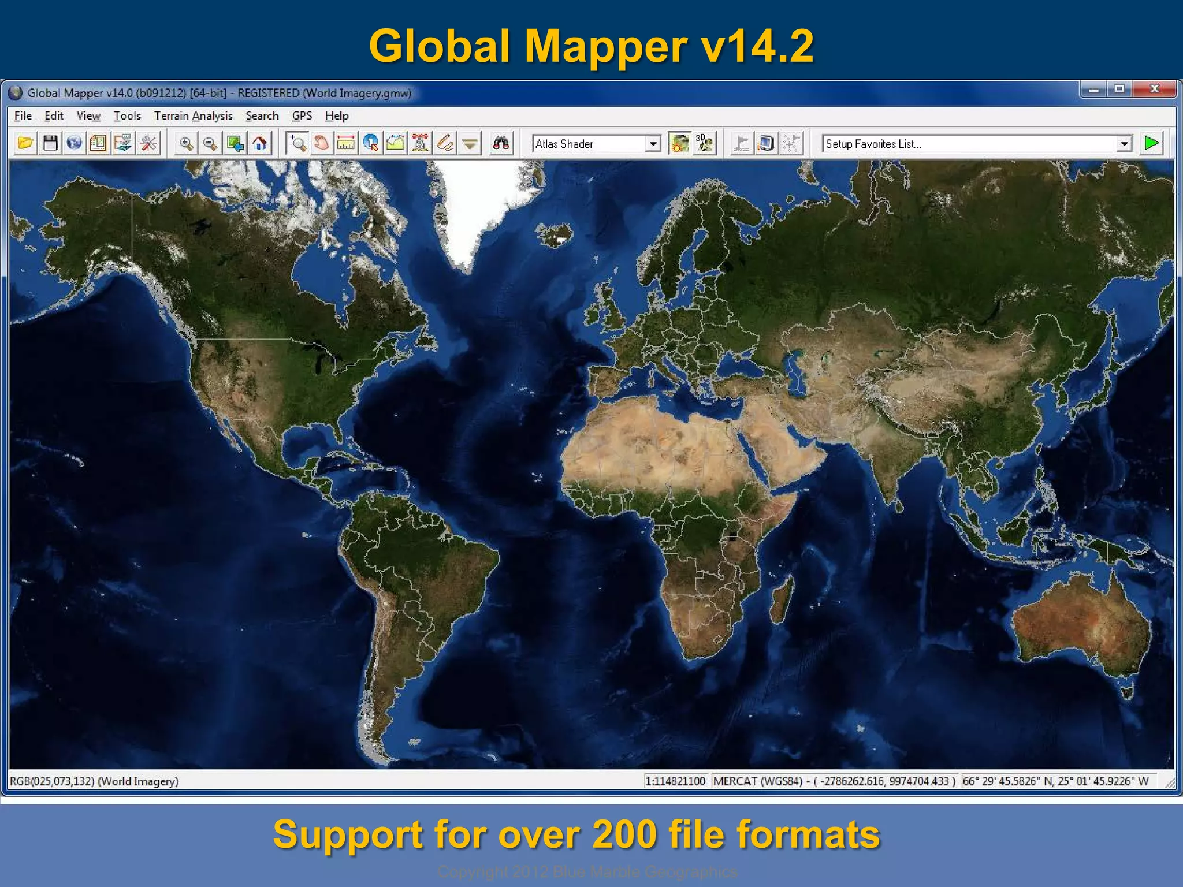This screenshot has height=887, width=1183.
Task: Select the Feature Info tool
Action: (x=371, y=143)
